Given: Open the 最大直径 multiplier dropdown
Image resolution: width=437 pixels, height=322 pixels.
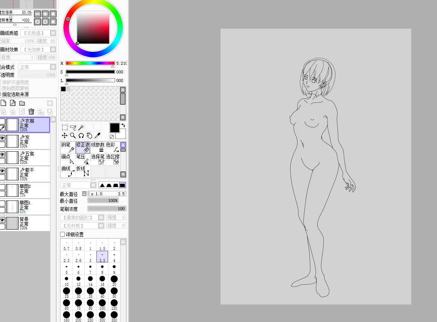Looking at the screenshot, I should pos(85,194).
